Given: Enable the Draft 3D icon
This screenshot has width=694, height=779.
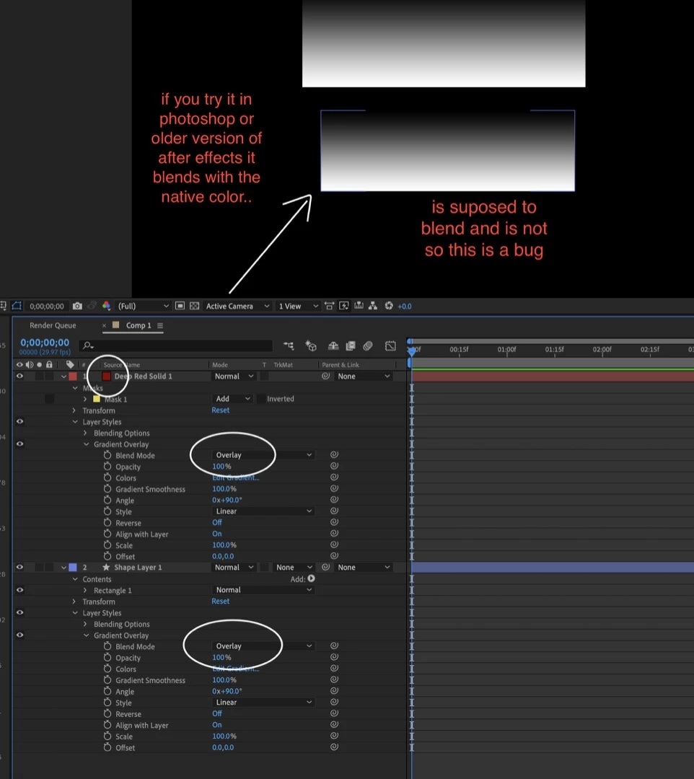Looking at the screenshot, I should 311,346.
